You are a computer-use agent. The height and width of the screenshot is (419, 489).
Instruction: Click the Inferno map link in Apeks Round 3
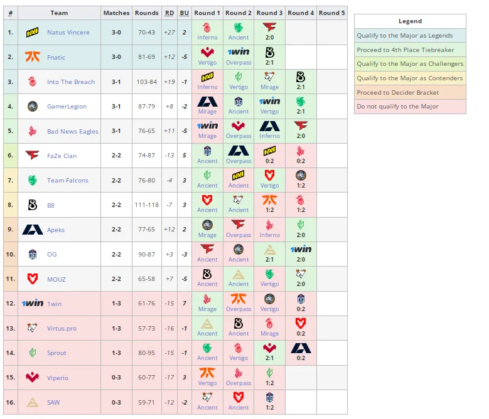pos(269,235)
